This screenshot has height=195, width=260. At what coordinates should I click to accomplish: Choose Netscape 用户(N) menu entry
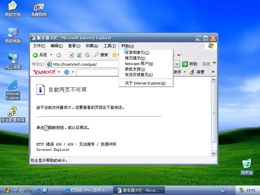pos(146,64)
